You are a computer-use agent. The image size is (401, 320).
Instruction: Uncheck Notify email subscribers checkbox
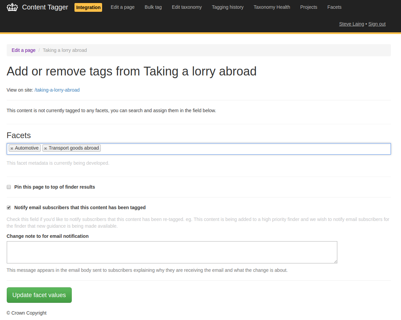pyautogui.click(x=9, y=207)
